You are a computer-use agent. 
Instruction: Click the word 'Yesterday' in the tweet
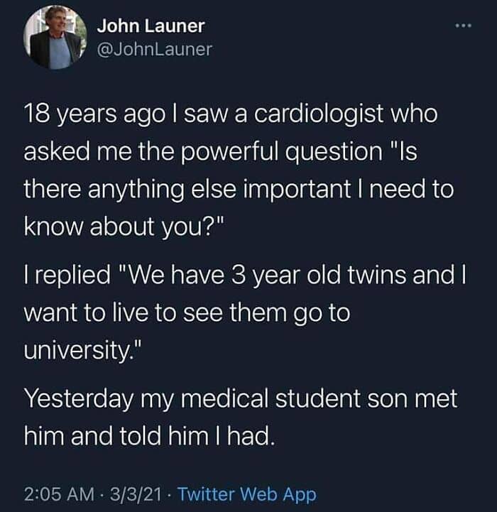pyautogui.click(x=80, y=398)
